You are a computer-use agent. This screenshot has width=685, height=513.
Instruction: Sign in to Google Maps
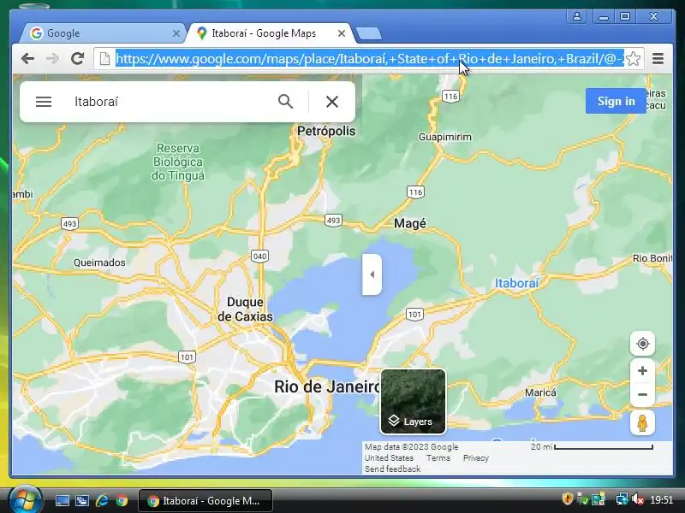coord(616,101)
